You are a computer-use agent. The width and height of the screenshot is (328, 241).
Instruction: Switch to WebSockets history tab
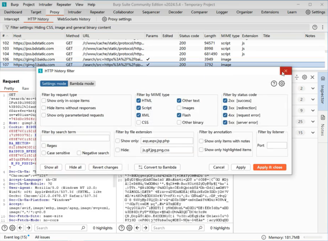pyautogui.click(x=74, y=19)
